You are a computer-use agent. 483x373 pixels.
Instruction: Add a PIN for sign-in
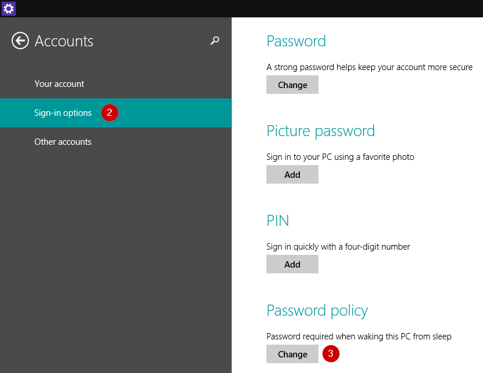pos(292,264)
